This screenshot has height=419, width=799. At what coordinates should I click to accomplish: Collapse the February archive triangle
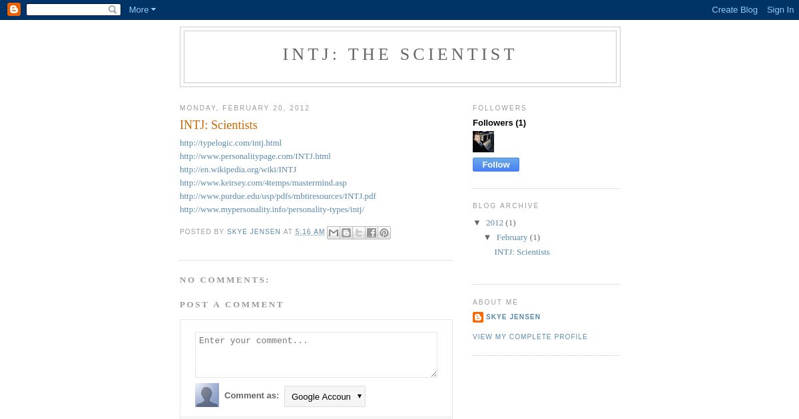[488, 237]
